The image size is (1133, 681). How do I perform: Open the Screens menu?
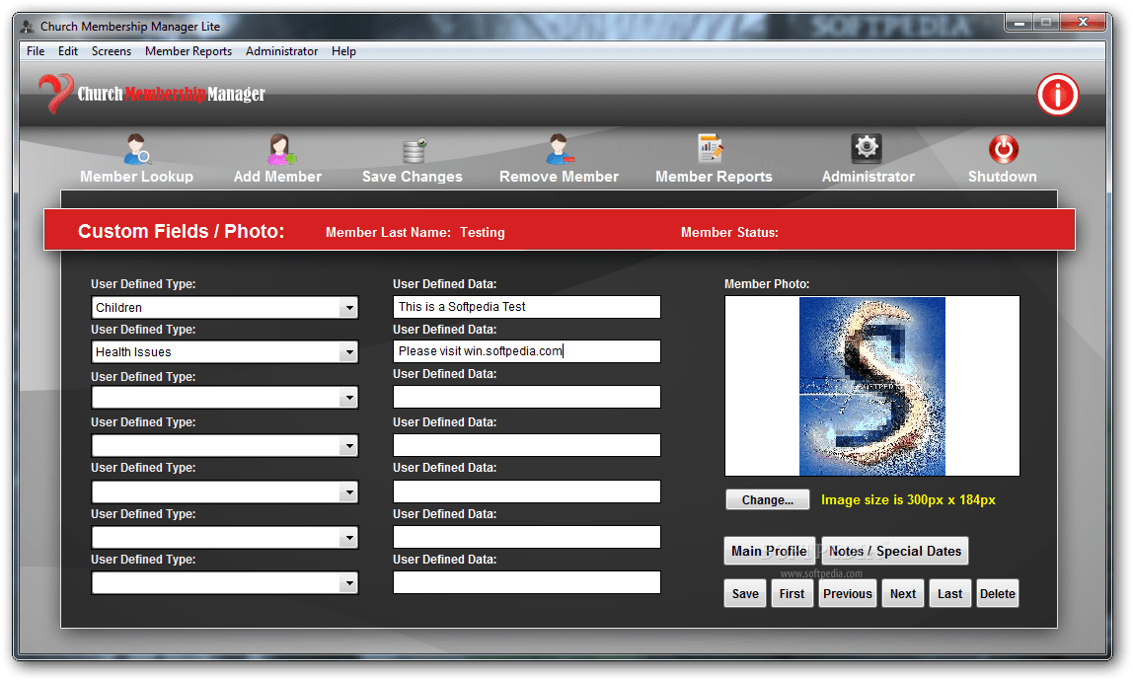tap(111, 51)
